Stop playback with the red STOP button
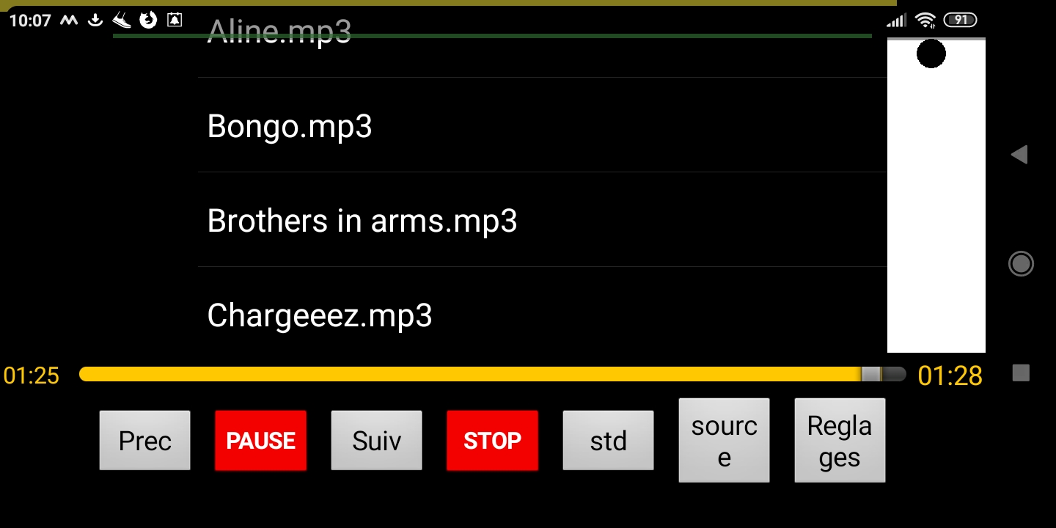The width and height of the screenshot is (1056, 528). pos(492,440)
